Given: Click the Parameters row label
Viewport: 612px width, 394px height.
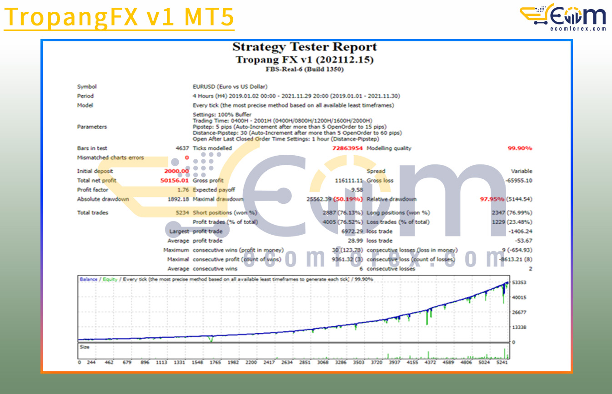Looking at the screenshot, I should point(92,127).
